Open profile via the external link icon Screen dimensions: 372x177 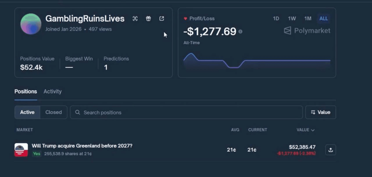tap(162, 19)
